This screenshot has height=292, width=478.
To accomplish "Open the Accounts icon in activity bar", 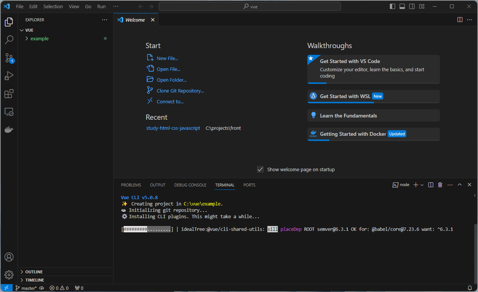I will 9,257.
